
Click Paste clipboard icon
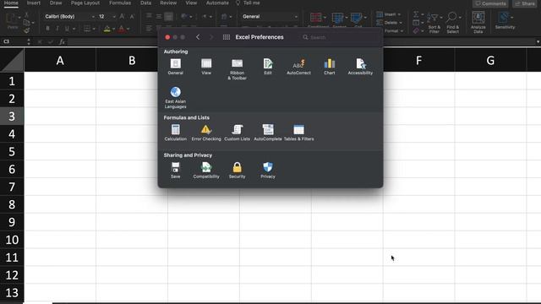pos(13,21)
